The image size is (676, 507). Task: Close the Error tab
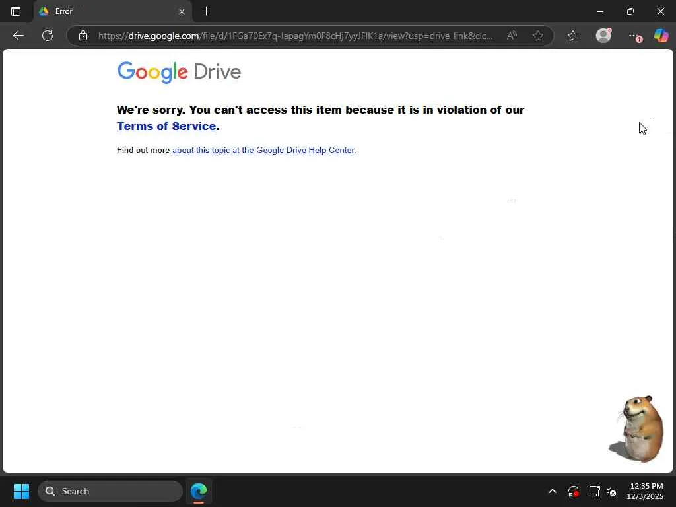click(x=182, y=12)
